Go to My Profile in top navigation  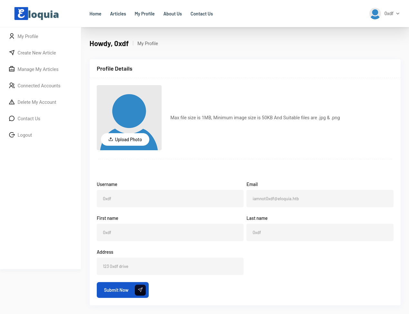[x=145, y=14]
